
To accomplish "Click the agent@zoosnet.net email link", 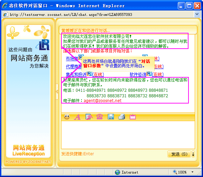I will coord(103,101).
